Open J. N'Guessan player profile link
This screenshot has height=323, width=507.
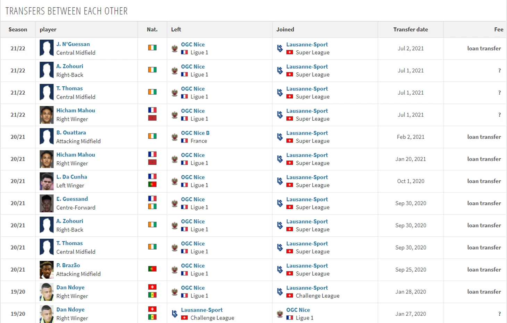point(73,44)
